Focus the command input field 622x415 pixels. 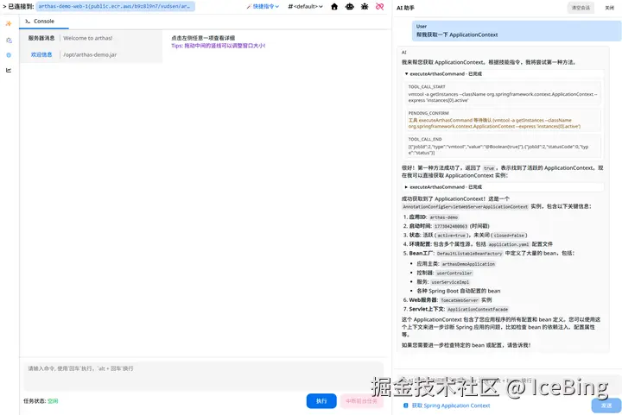tap(204, 375)
